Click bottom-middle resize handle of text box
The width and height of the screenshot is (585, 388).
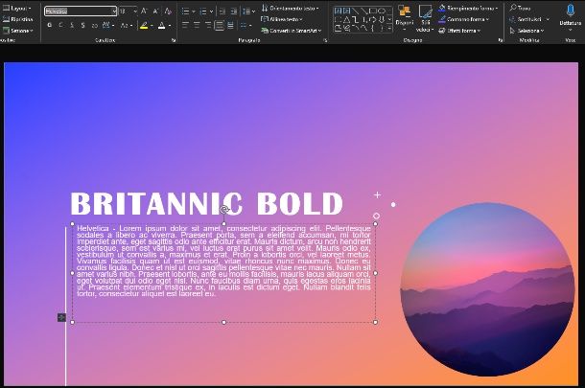[223, 322]
